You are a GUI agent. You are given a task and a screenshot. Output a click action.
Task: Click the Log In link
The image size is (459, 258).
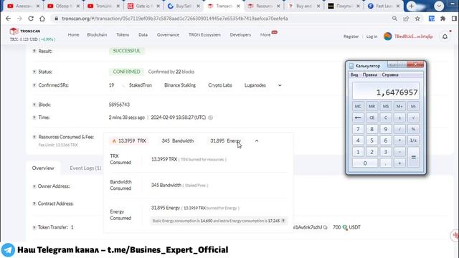(372, 37)
